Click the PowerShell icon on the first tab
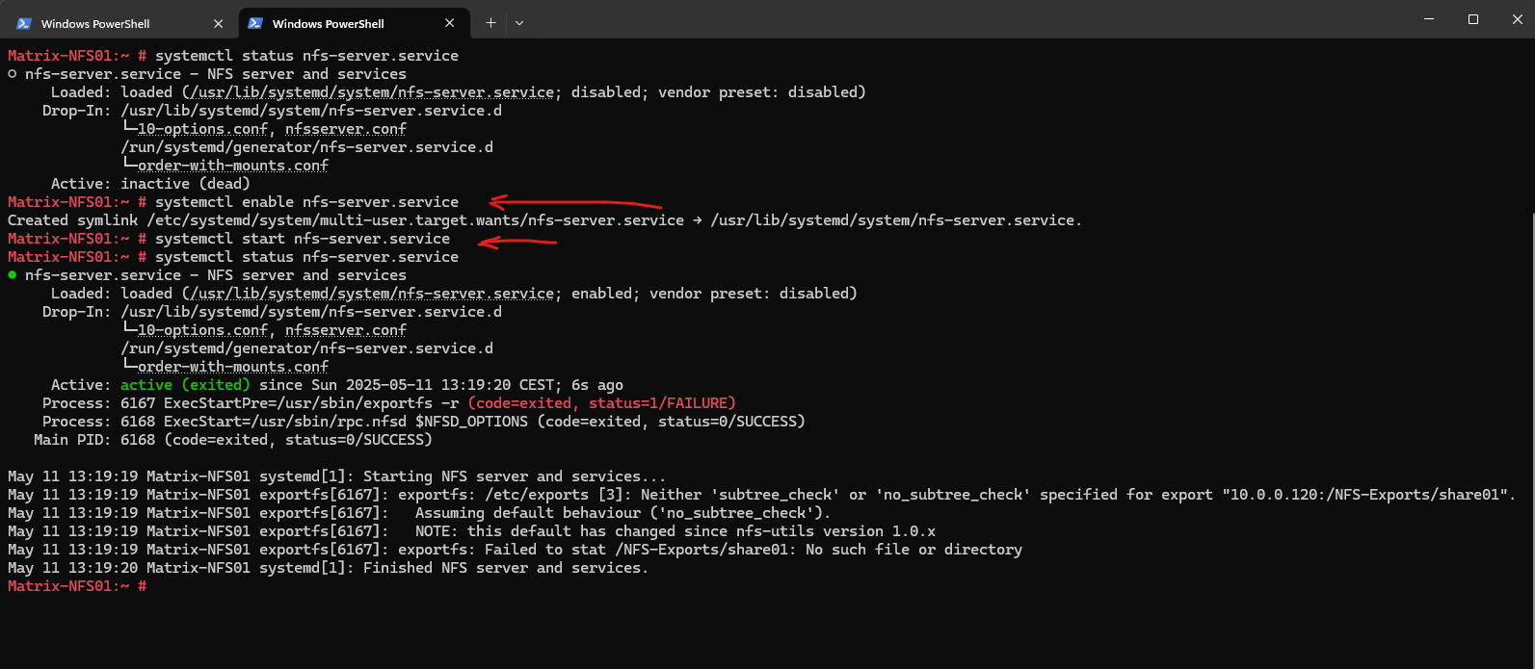This screenshot has width=1535, height=669. pos(24,23)
